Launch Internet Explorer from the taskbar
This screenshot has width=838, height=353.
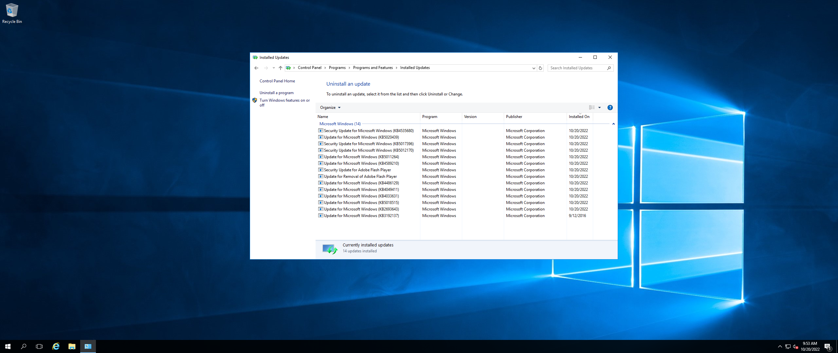[56, 346]
